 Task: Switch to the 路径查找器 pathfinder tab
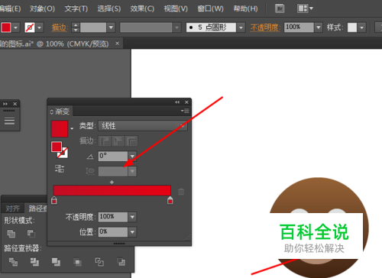(x=36, y=208)
